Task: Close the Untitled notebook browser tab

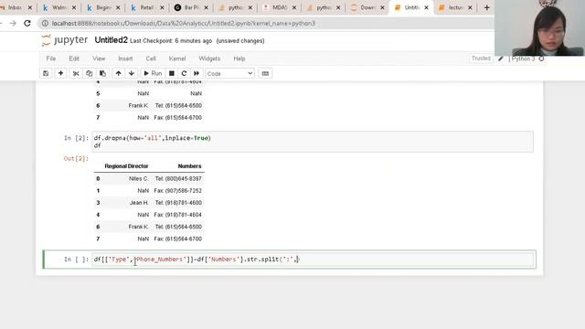Action: pyautogui.click(x=427, y=7)
